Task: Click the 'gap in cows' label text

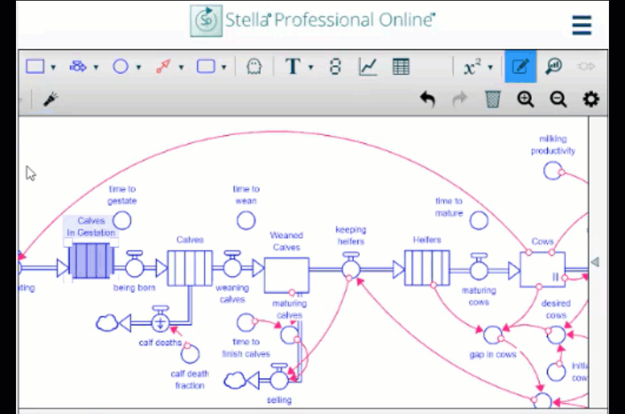Action: pos(492,354)
